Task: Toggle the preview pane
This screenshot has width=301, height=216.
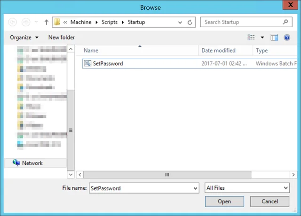Action: coord(274,38)
